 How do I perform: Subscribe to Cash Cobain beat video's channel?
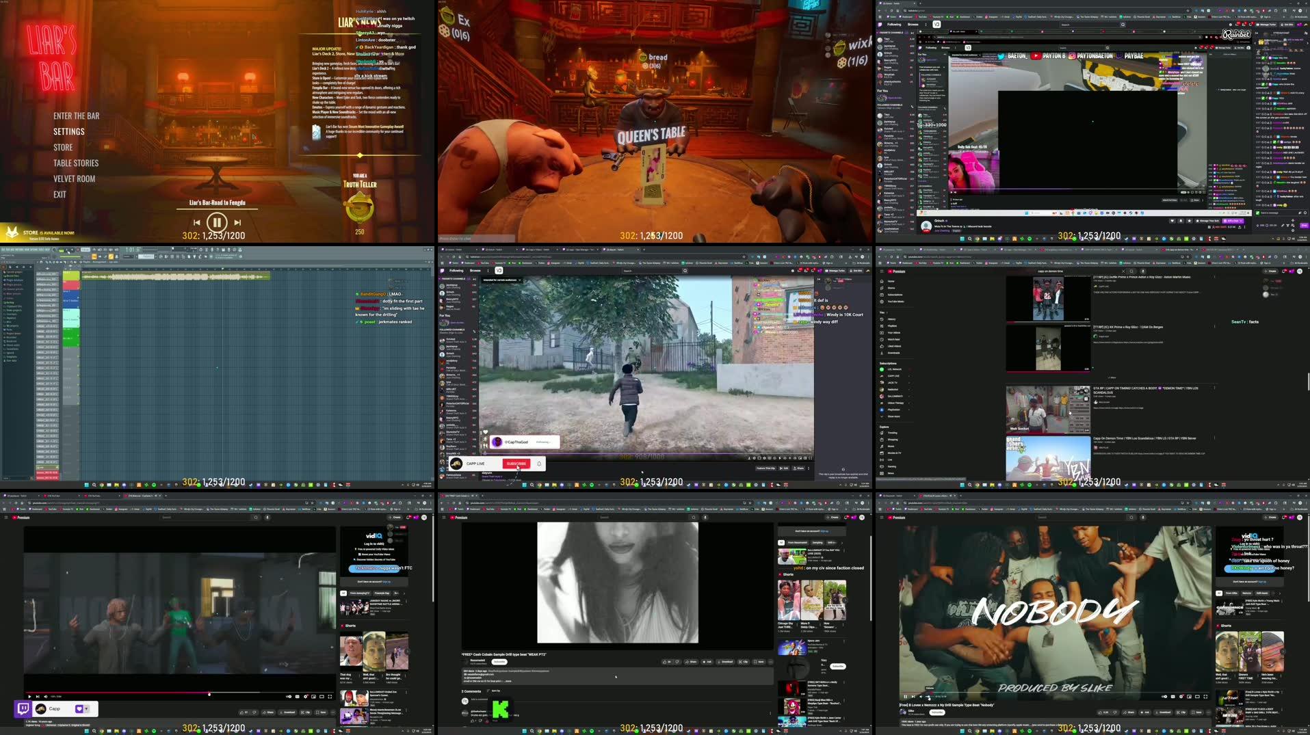coord(499,661)
